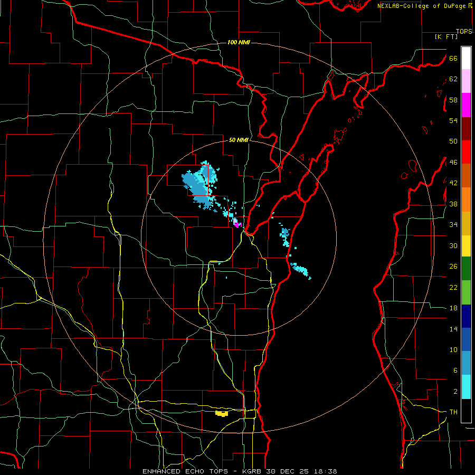The image size is (475, 475).
Task: Click the 26 legend value
Action: (453, 267)
